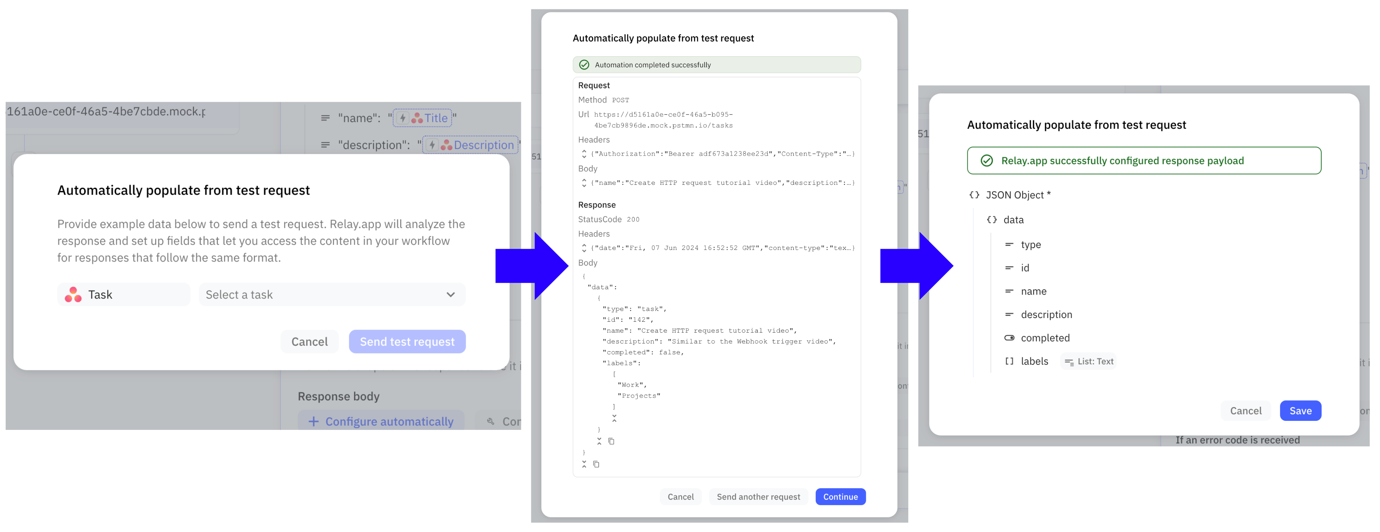Click the JSON Object braces icon

point(974,195)
